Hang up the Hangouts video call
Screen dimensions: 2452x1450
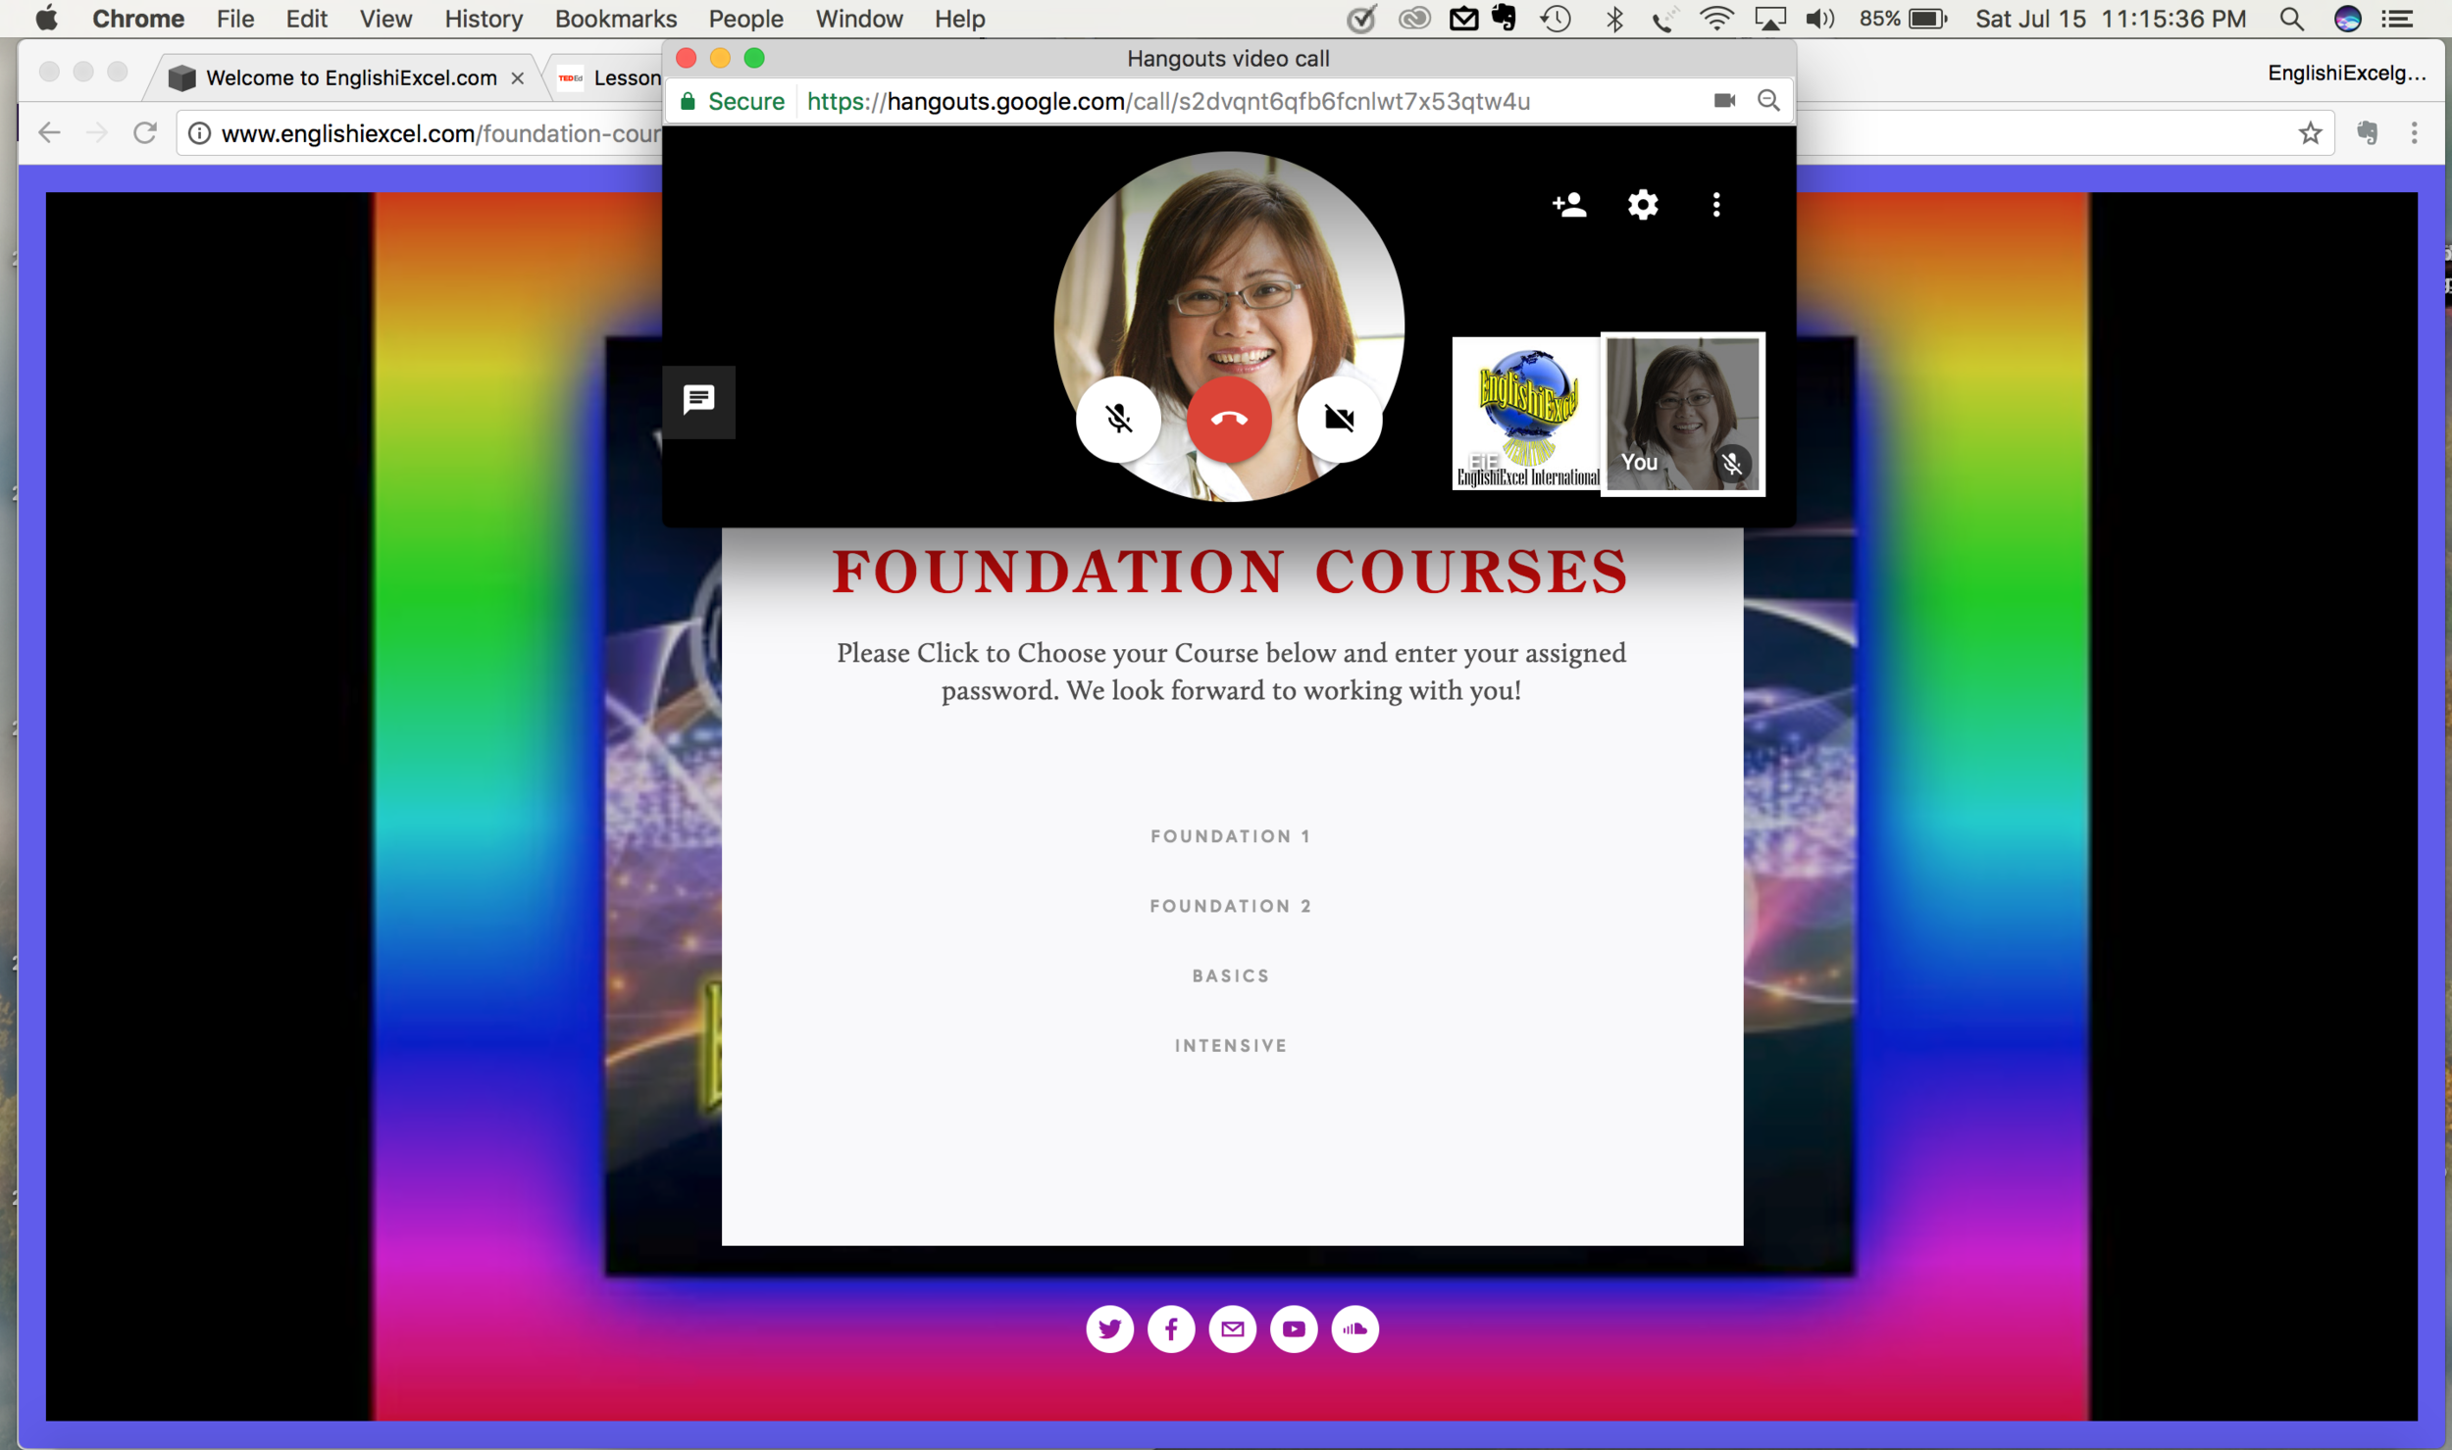coord(1229,419)
